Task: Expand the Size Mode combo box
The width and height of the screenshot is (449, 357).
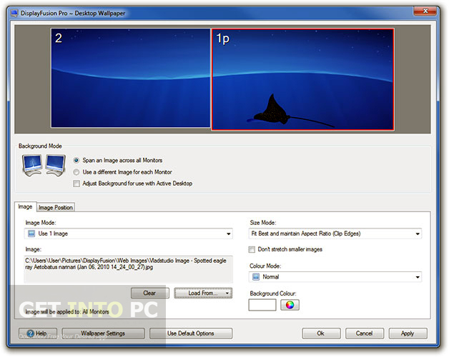Action: coord(335,233)
